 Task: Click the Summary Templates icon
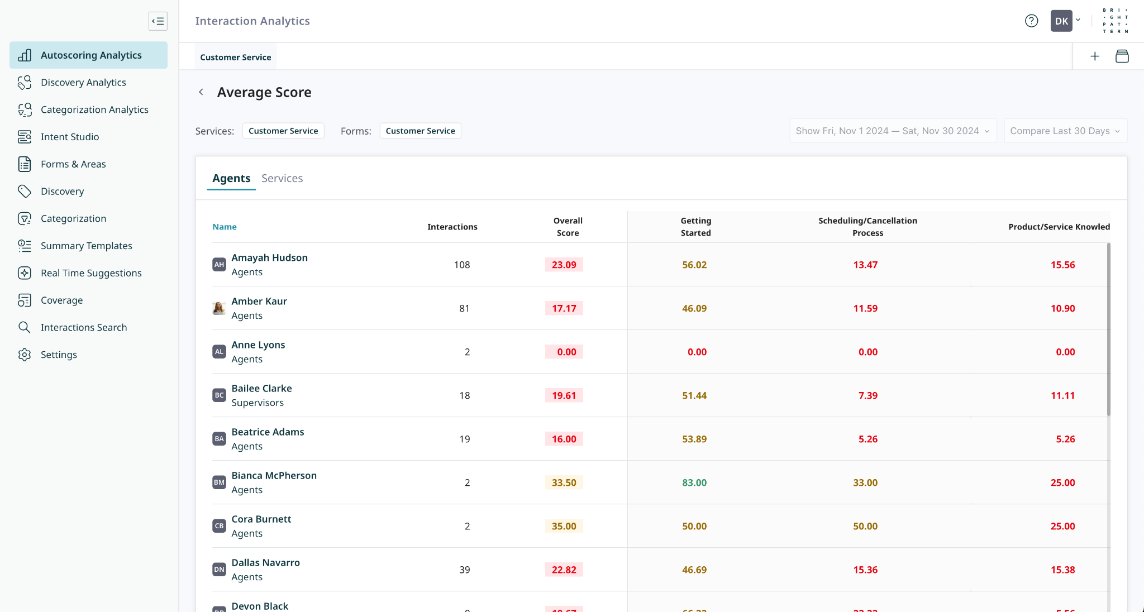(25, 246)
